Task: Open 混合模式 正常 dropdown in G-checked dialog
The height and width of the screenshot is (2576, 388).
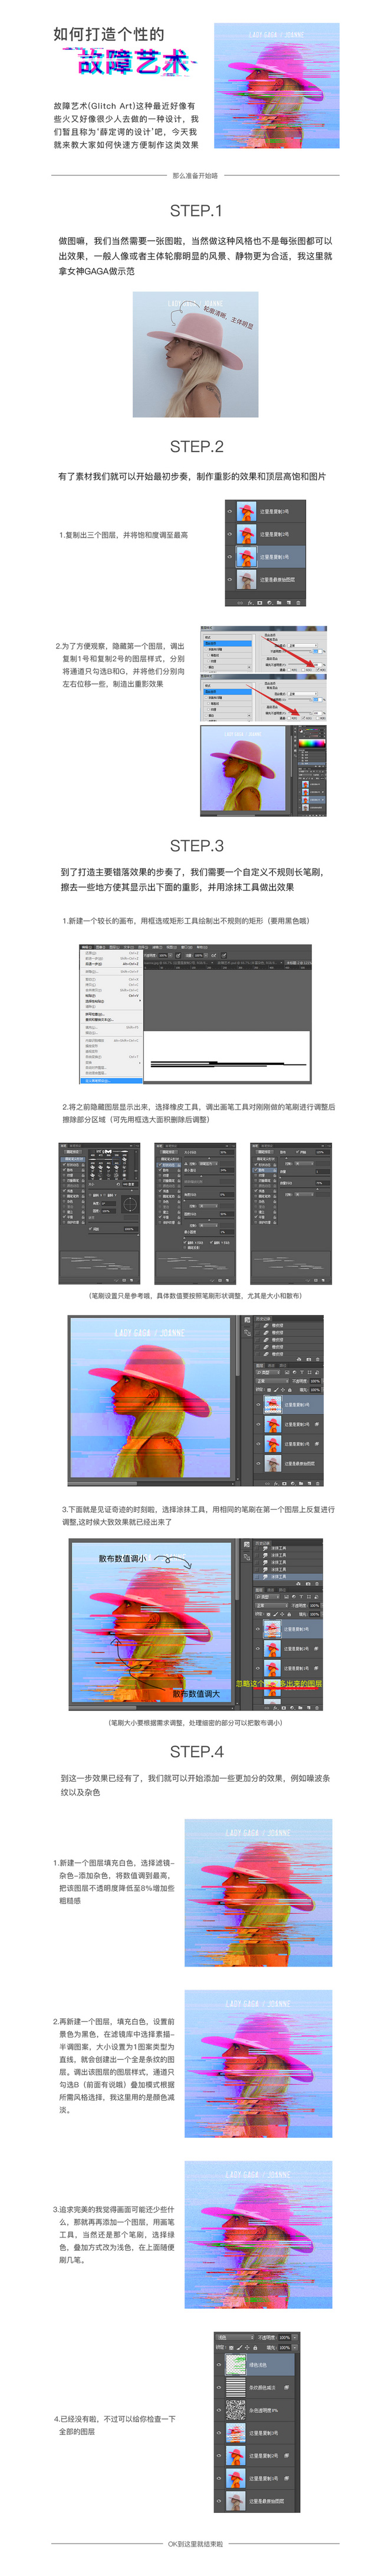Action: click(x=303, y=694)
